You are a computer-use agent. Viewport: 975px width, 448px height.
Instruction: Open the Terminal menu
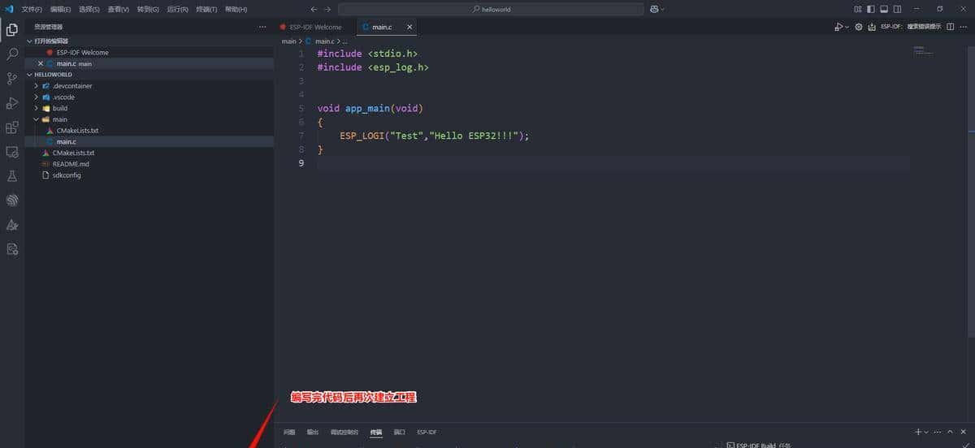[206, 9]
